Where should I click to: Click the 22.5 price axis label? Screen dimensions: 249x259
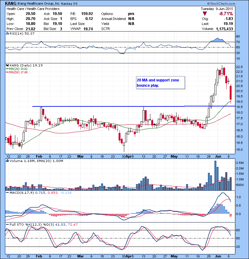239,67
